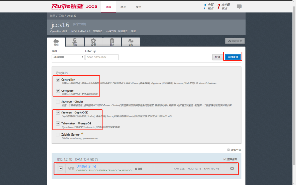Click the Storage - Cinder role label

tap(72, 101)
